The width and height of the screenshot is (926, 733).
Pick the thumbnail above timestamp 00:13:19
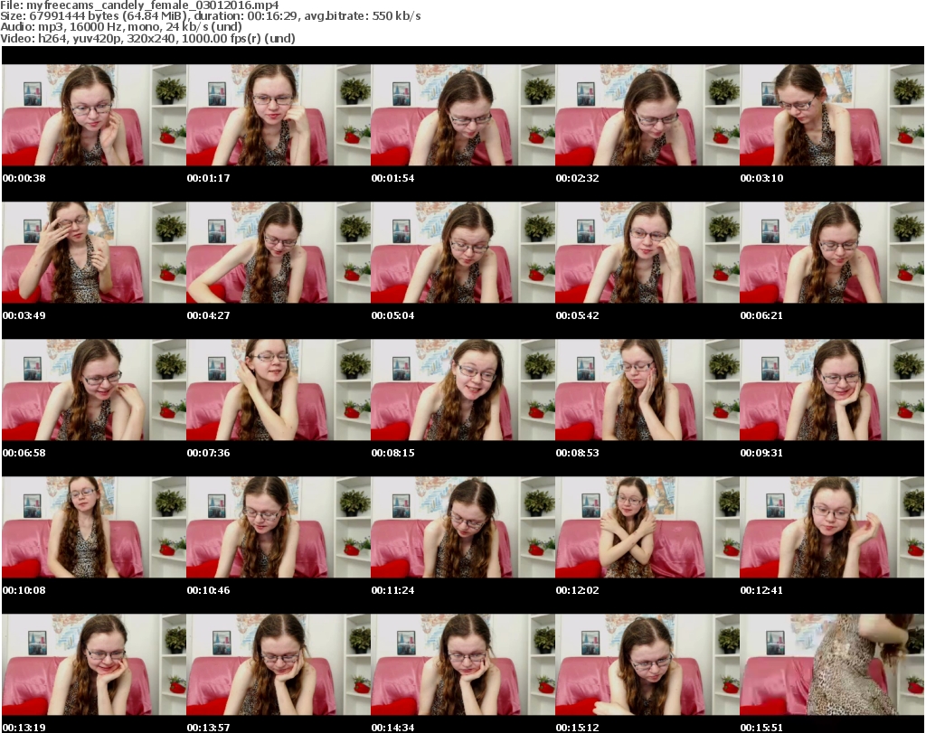(x=94, y=664)
